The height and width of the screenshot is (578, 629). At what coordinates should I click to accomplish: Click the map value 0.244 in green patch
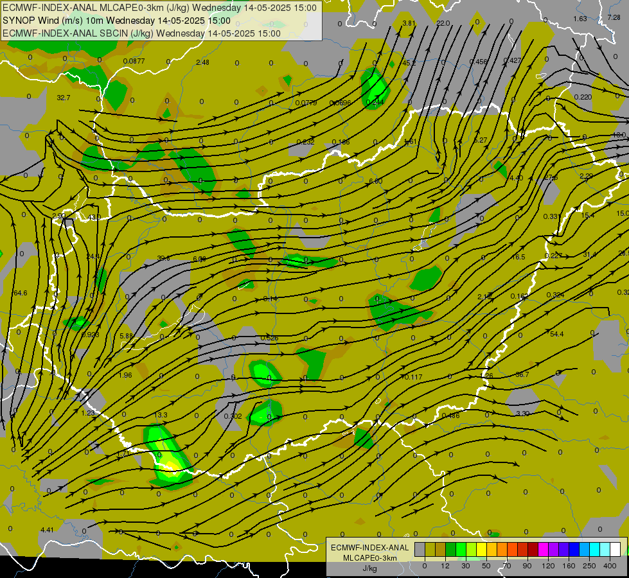pos(375,102)
